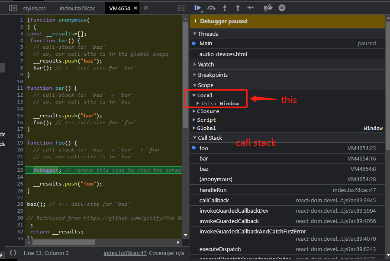Hide the debugger sidebar pane
The height and width of the screenshot is (261, 390).
pyautogui.click(x=182, y=8)
